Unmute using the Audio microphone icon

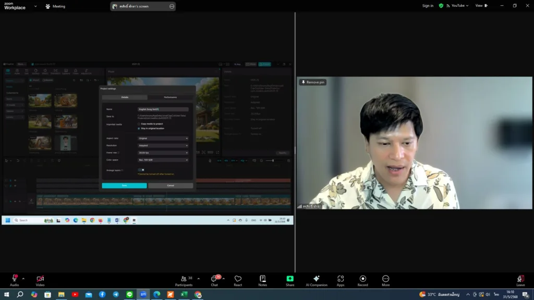[x=14, y=279]
